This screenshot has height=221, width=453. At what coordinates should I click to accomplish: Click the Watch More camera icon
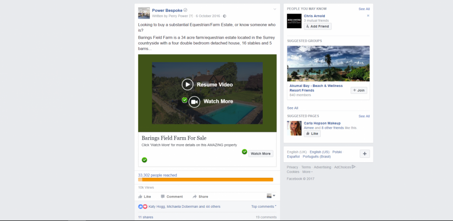click(194, 101)
